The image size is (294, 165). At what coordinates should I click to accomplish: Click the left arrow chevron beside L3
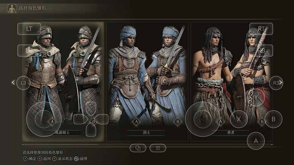pos(13,82)
